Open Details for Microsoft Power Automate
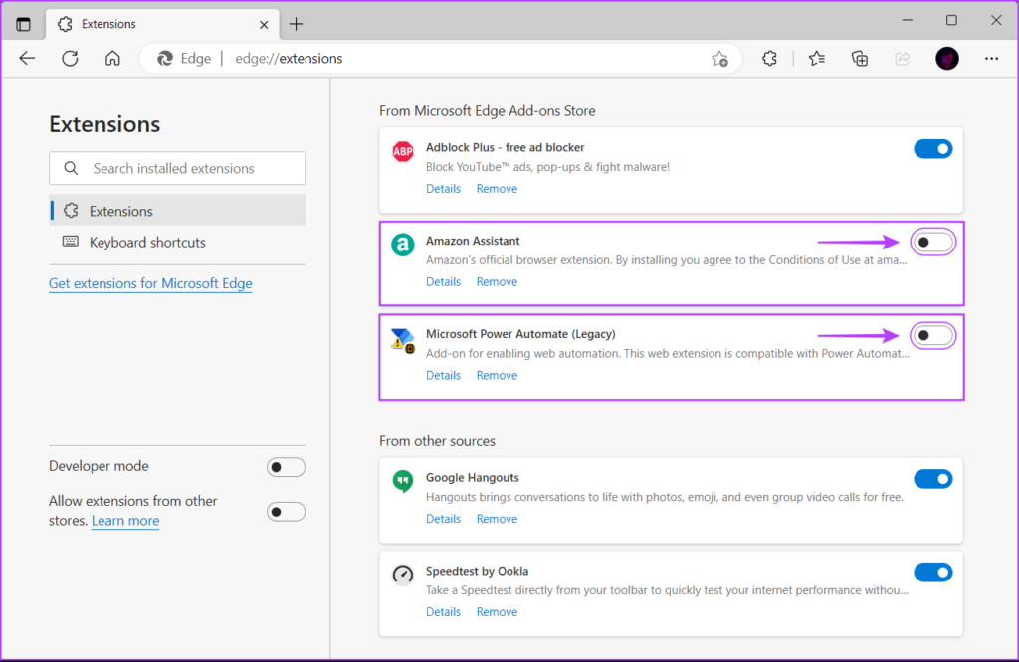This screenshot has height=662, width=1019. pos(443,375)
